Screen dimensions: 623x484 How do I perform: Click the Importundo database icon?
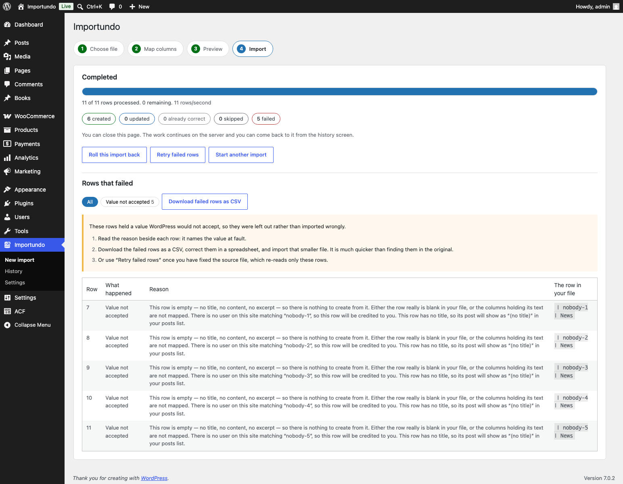(7, 245)
